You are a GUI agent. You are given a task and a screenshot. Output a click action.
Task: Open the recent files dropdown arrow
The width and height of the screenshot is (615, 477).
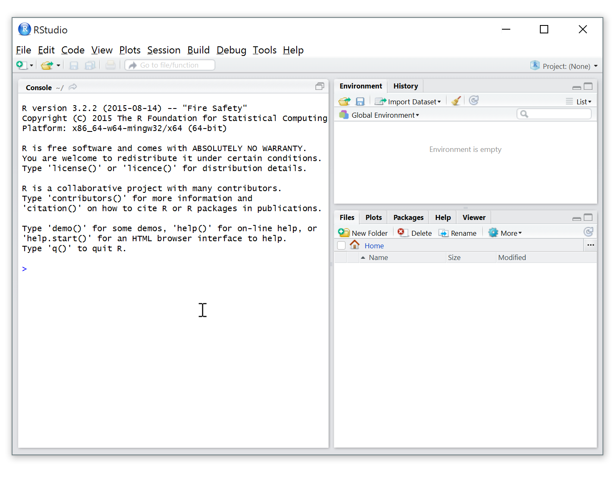[58, 66]
